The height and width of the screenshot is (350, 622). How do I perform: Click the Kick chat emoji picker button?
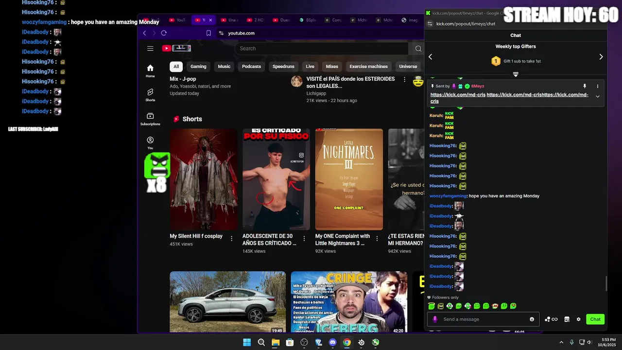532,319
